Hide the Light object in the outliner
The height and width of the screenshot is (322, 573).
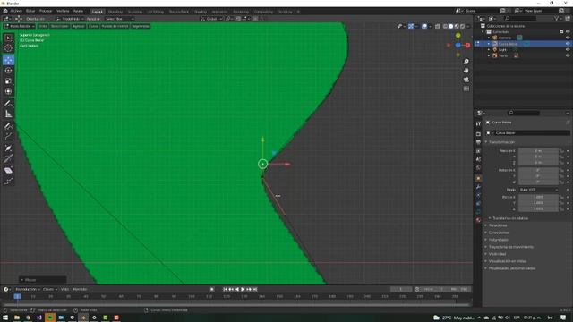(x=568, y=50)
